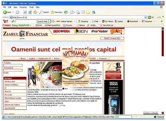Click the scrollbar down arrow
The width and height of the screenshot is (166, 121).
[163, 113]
